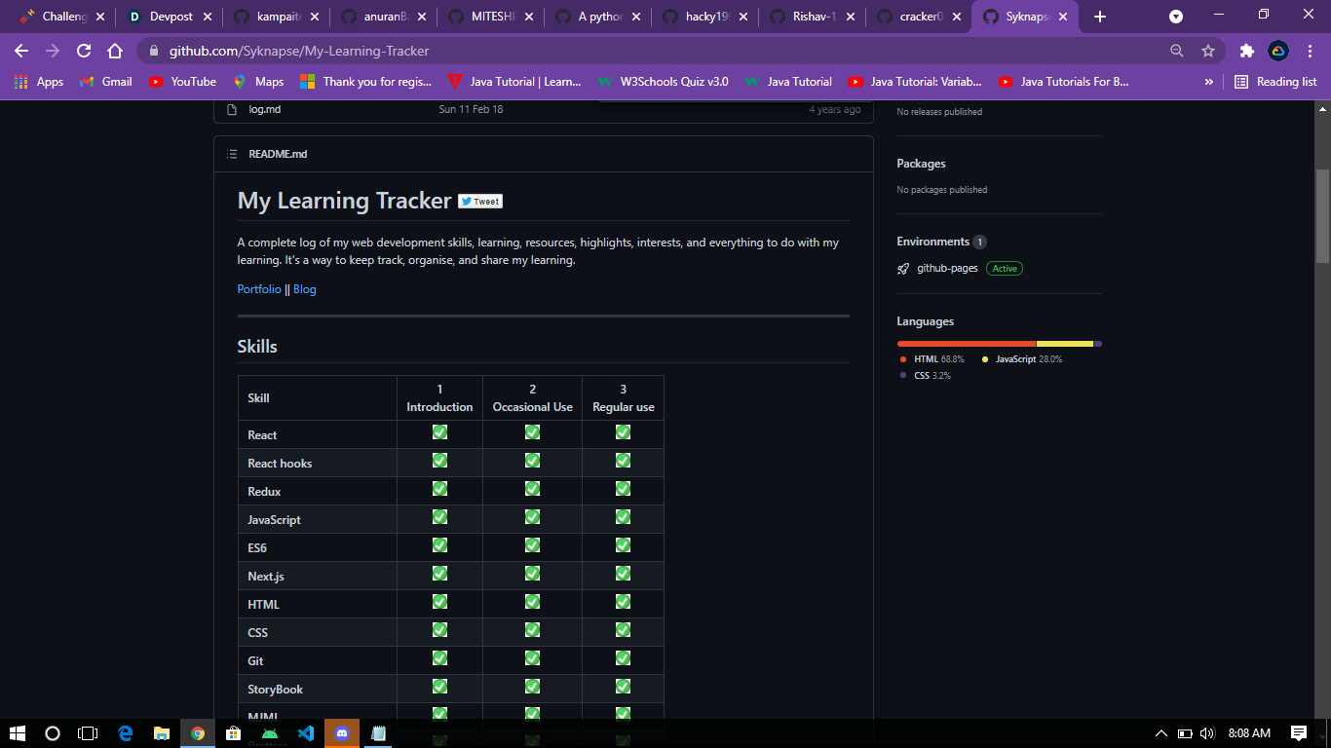Click the Redux Regular use check mark
The width and height of the screenshot is (1331, 748).
pos(623,488)
